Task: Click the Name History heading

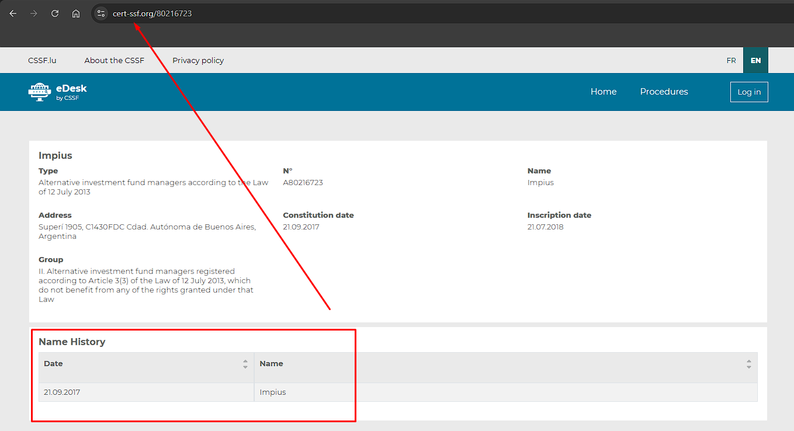Action: click(72, 342)
